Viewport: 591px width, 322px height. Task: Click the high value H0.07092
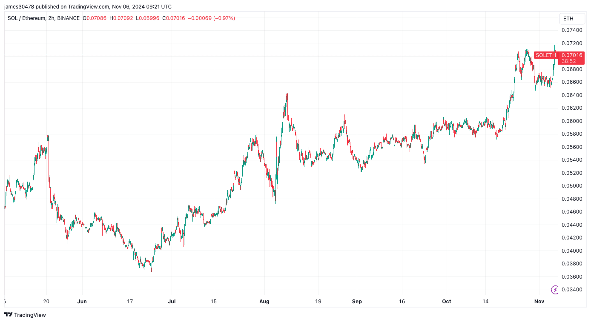121,18
